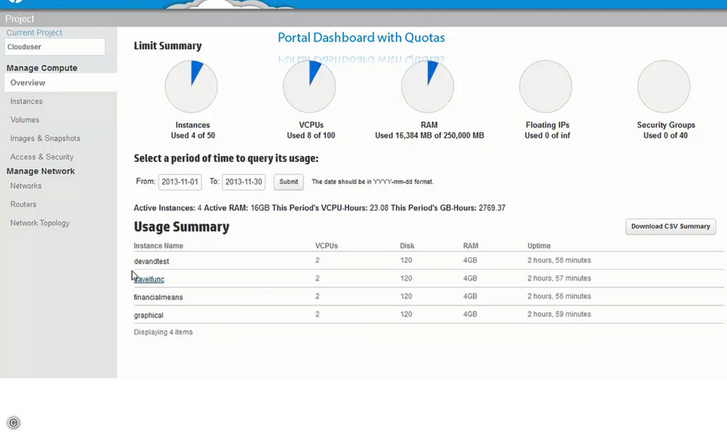This screenshot has height=436, width=727.
Task: Click the Security Groups quota chart
Action: coord(664,87)
